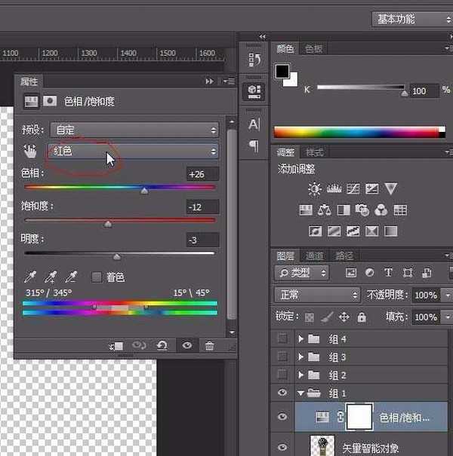Expand the 组 3 layer group
The image size is (453, 456).
tap(301, 357)
